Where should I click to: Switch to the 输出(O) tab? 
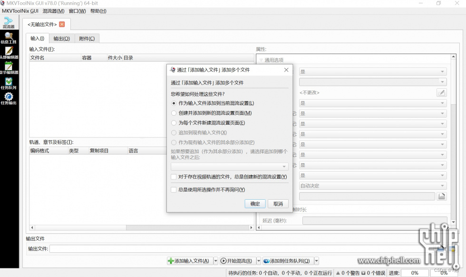[62, 38]
